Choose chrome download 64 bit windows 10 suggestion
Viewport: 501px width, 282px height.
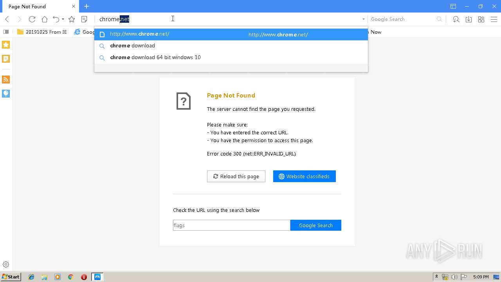tap(231, 58)
